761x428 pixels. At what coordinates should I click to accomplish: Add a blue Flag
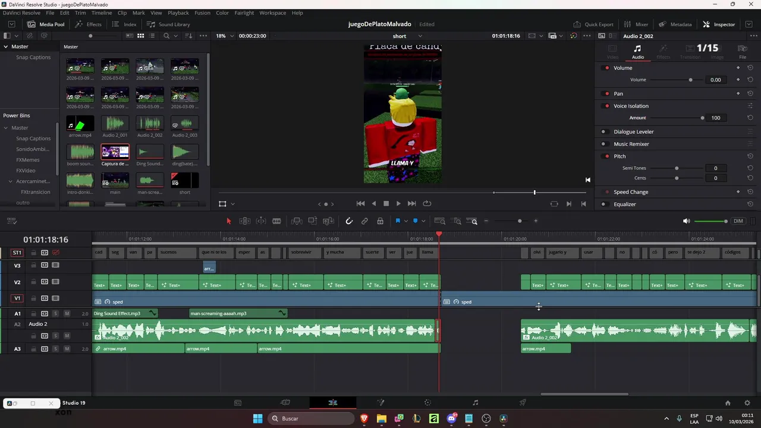click(x=398, y=221)
